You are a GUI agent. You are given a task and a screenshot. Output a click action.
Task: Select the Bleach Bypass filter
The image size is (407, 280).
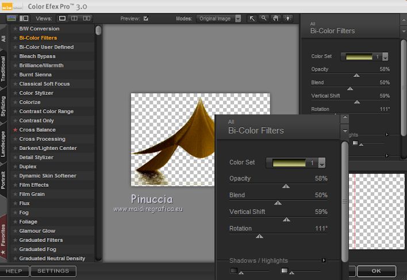click(x=37, y=56)
